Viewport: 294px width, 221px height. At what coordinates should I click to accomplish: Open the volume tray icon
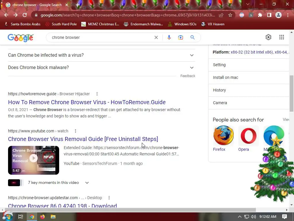253,217
